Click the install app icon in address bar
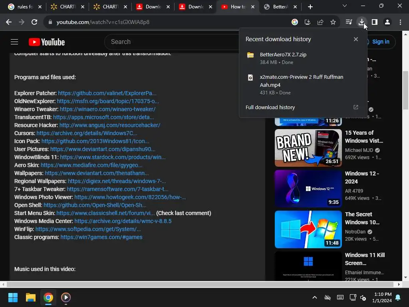The height and width of the screenshot is (307, 409). tap(308, 22)
